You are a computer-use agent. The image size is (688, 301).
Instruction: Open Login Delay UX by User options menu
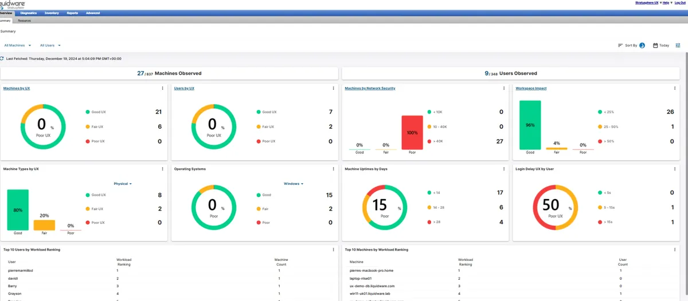675,169
